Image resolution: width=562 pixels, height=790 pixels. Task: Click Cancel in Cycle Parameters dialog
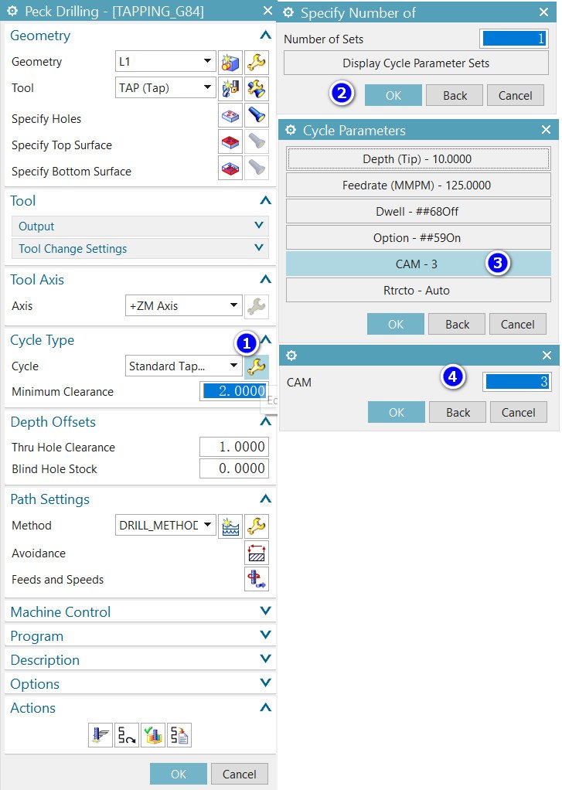click(x=518, y=324)
